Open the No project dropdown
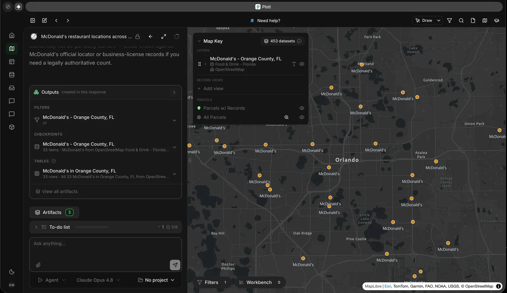The height and width of the screenshot is (293, 507). tap(156, 280)
